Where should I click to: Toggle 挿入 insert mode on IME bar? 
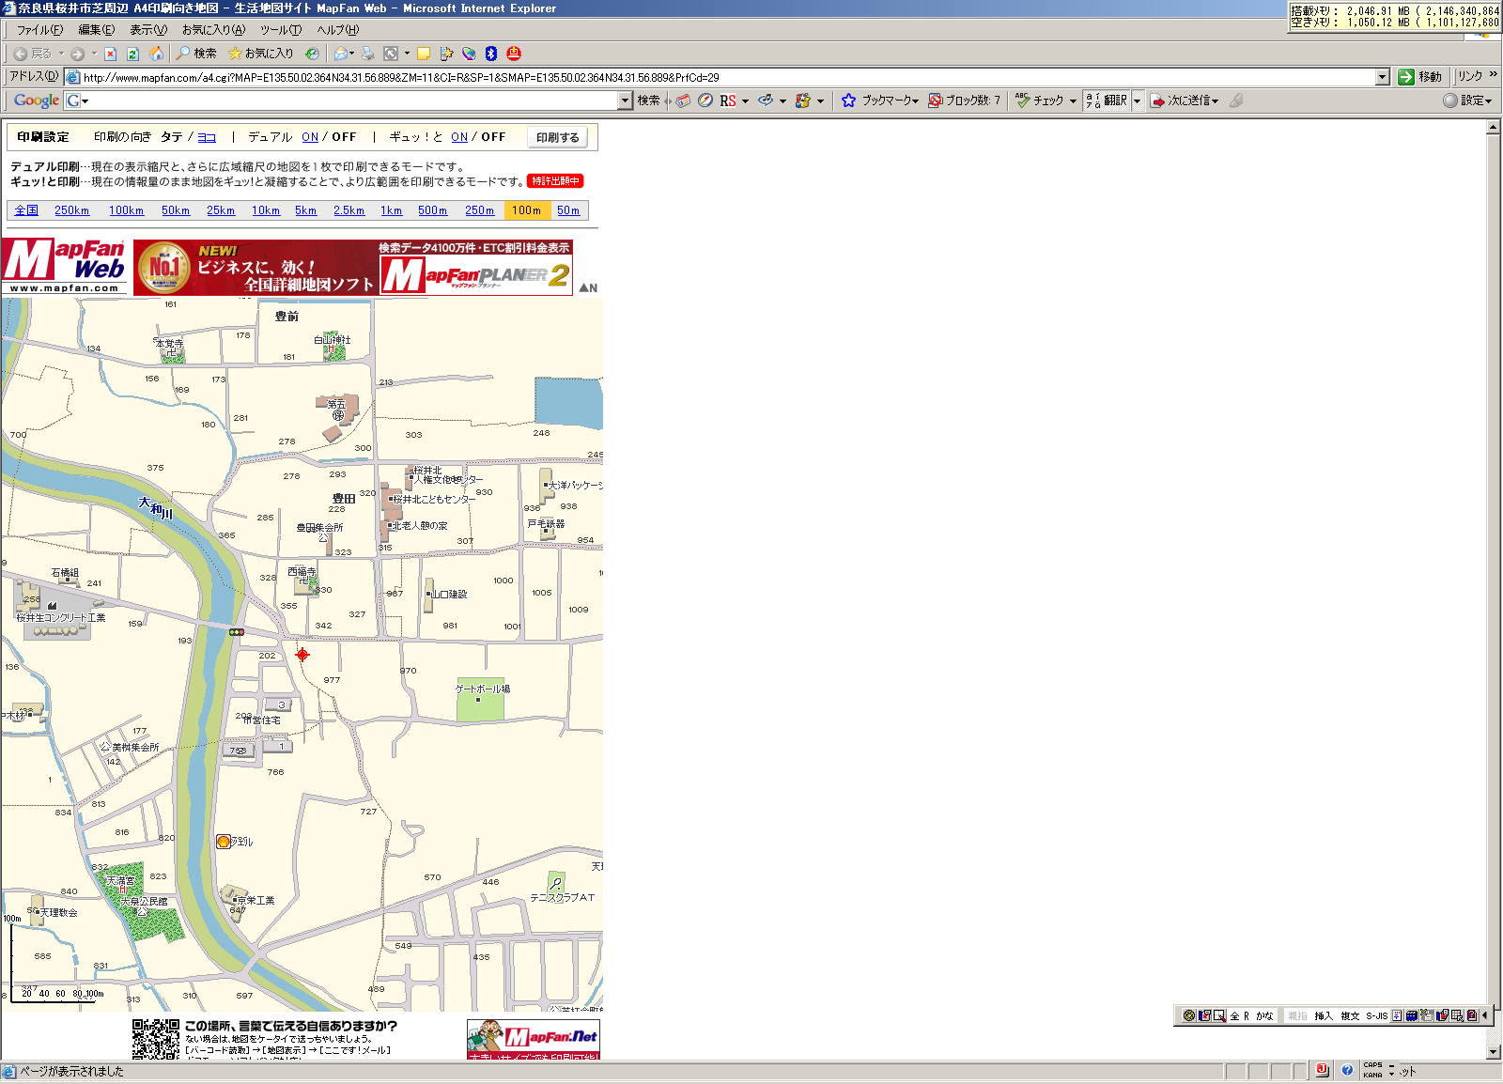[x=1324, y=1015]
